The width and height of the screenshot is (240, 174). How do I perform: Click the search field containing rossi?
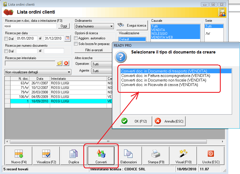pos(30,26)
